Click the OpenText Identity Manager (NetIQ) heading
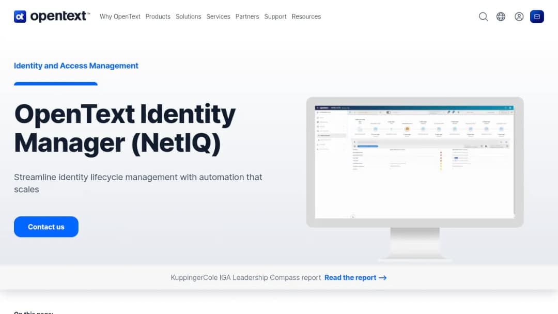 [x=125, y=129]
